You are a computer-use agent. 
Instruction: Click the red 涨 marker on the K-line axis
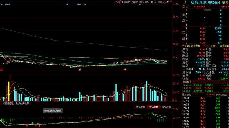[x=125, y=70]
